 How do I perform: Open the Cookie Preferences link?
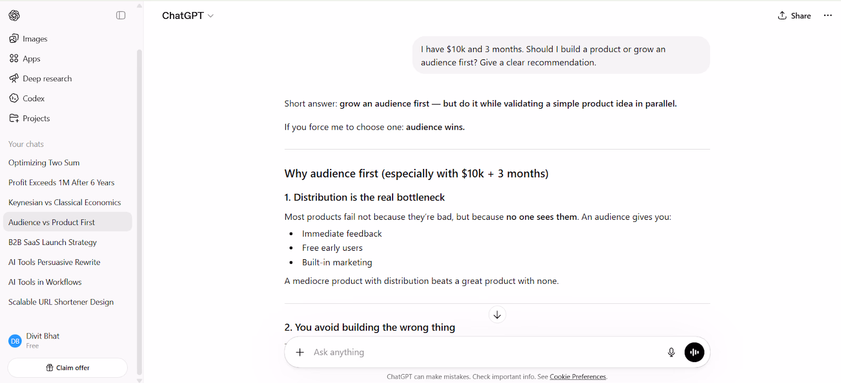[x=578, y=377]
